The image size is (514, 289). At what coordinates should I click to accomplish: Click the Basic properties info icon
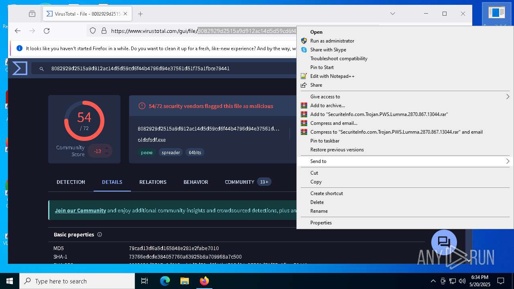click(100, 234)
